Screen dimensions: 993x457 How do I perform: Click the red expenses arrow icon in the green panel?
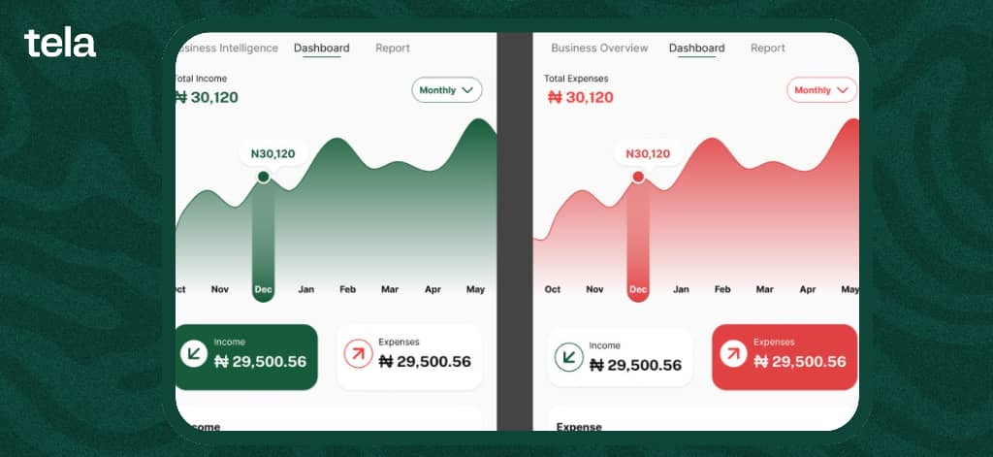pyautogui.click(x=358, y=355)
